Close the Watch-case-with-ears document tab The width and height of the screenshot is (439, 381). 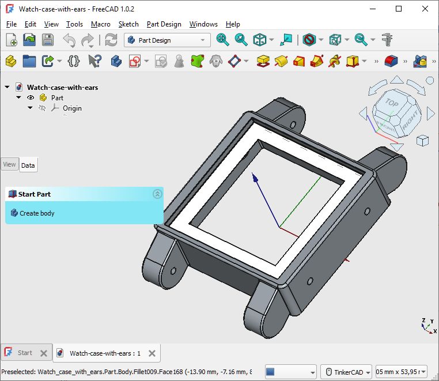point(152,353)
